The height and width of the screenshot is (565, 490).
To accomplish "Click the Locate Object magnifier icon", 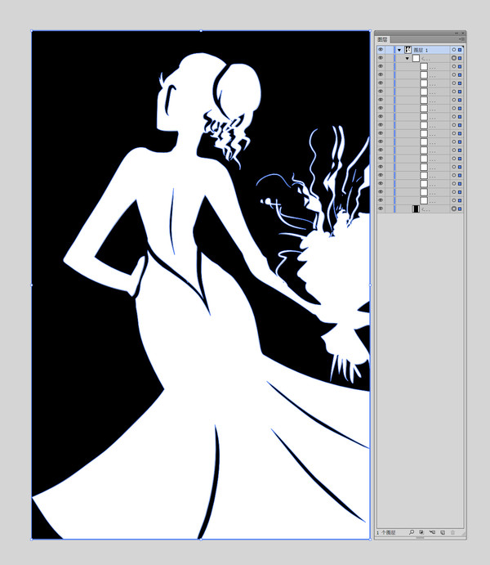I will pyautogui.click(x=412, y=532).
